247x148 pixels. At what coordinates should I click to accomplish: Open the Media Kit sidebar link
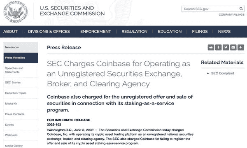click(21, 104)
